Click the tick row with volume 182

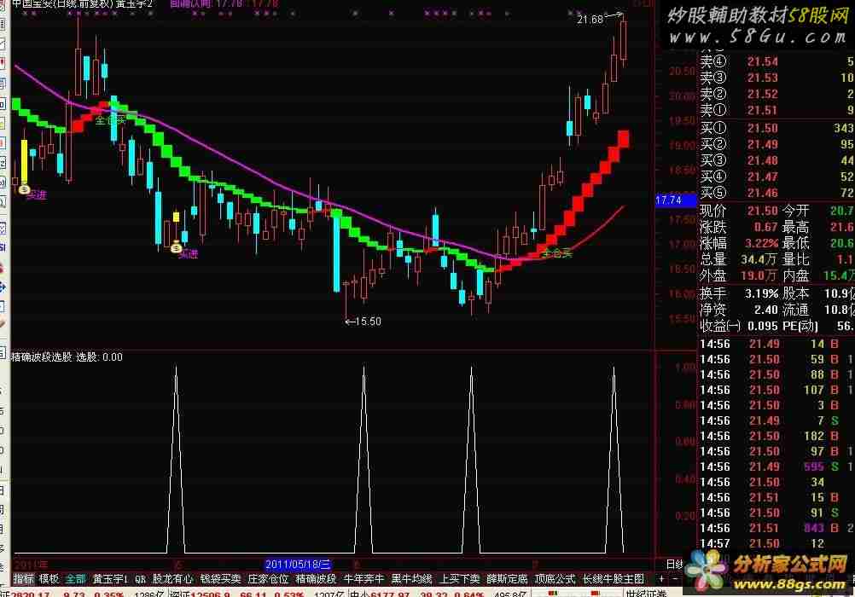(777, 436)
